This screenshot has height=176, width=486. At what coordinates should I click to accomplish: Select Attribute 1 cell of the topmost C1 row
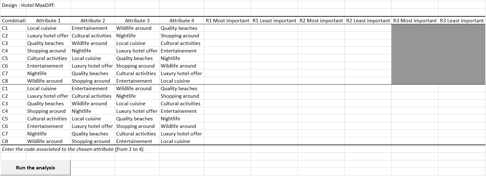(48, 28)
